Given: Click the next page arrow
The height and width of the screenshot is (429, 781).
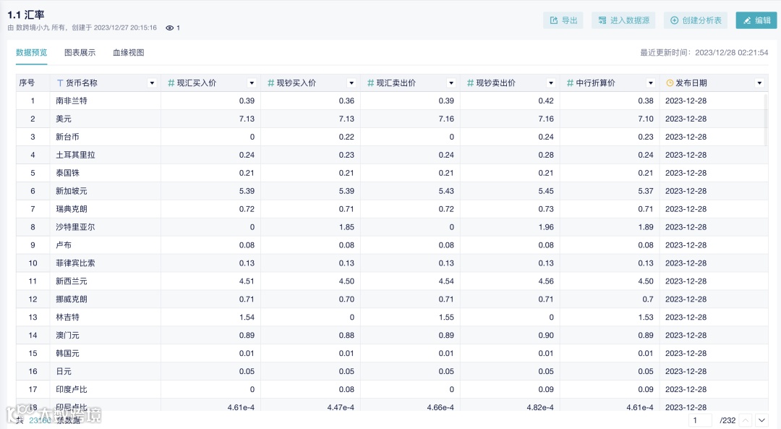Looking at the screenshot, I should point(762,420).
